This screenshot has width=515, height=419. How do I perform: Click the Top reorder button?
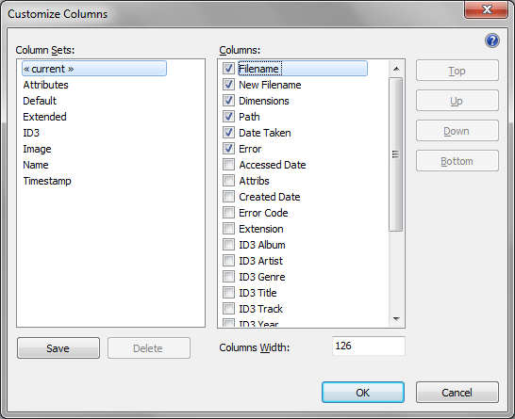coord(457,71)
